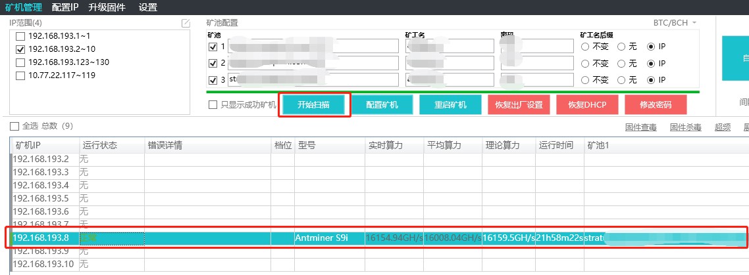The height and width of the screenshot is (275, 749).
Task: Select IP radio for pool 3 suffix
Action: [x=652, y=80]
